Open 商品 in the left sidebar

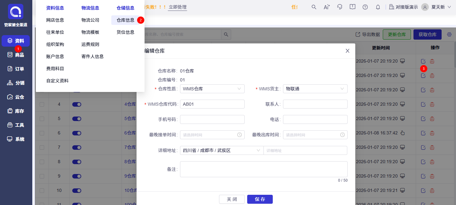click(x=16, y=55)
